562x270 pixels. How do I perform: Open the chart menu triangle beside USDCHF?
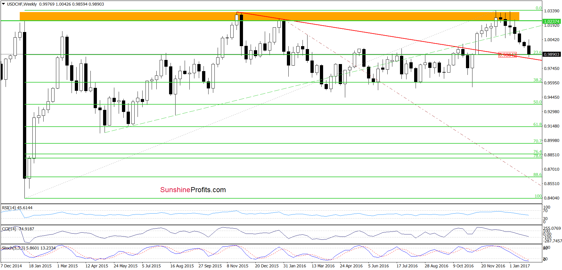[x=4, y=4]
